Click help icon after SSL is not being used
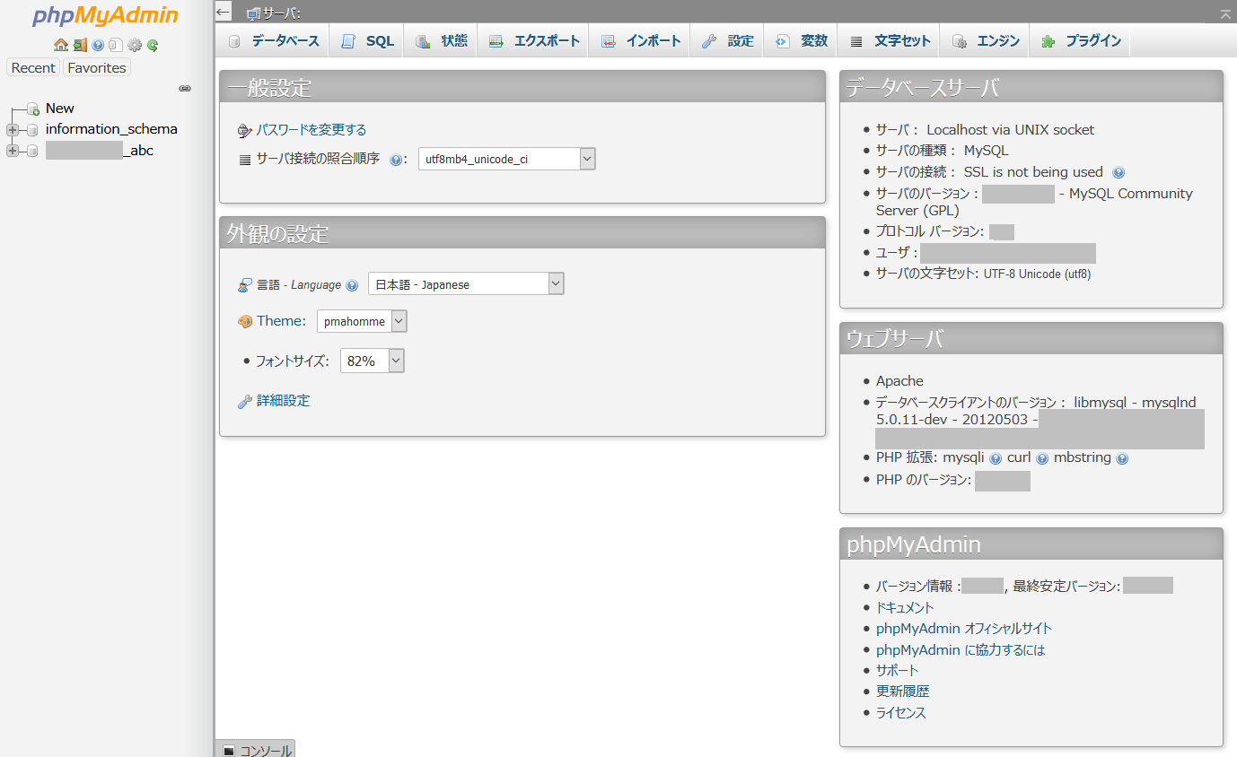This screenshot has width=1237, height=757. 1119,172
